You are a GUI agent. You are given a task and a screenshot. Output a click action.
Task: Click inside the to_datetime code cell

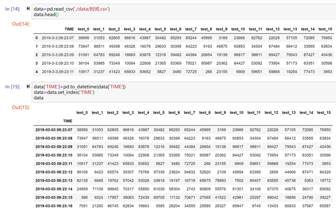[x=184, y=92]
